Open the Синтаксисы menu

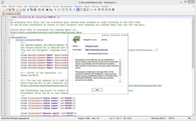pyautogui.click(x=46, y=6)
